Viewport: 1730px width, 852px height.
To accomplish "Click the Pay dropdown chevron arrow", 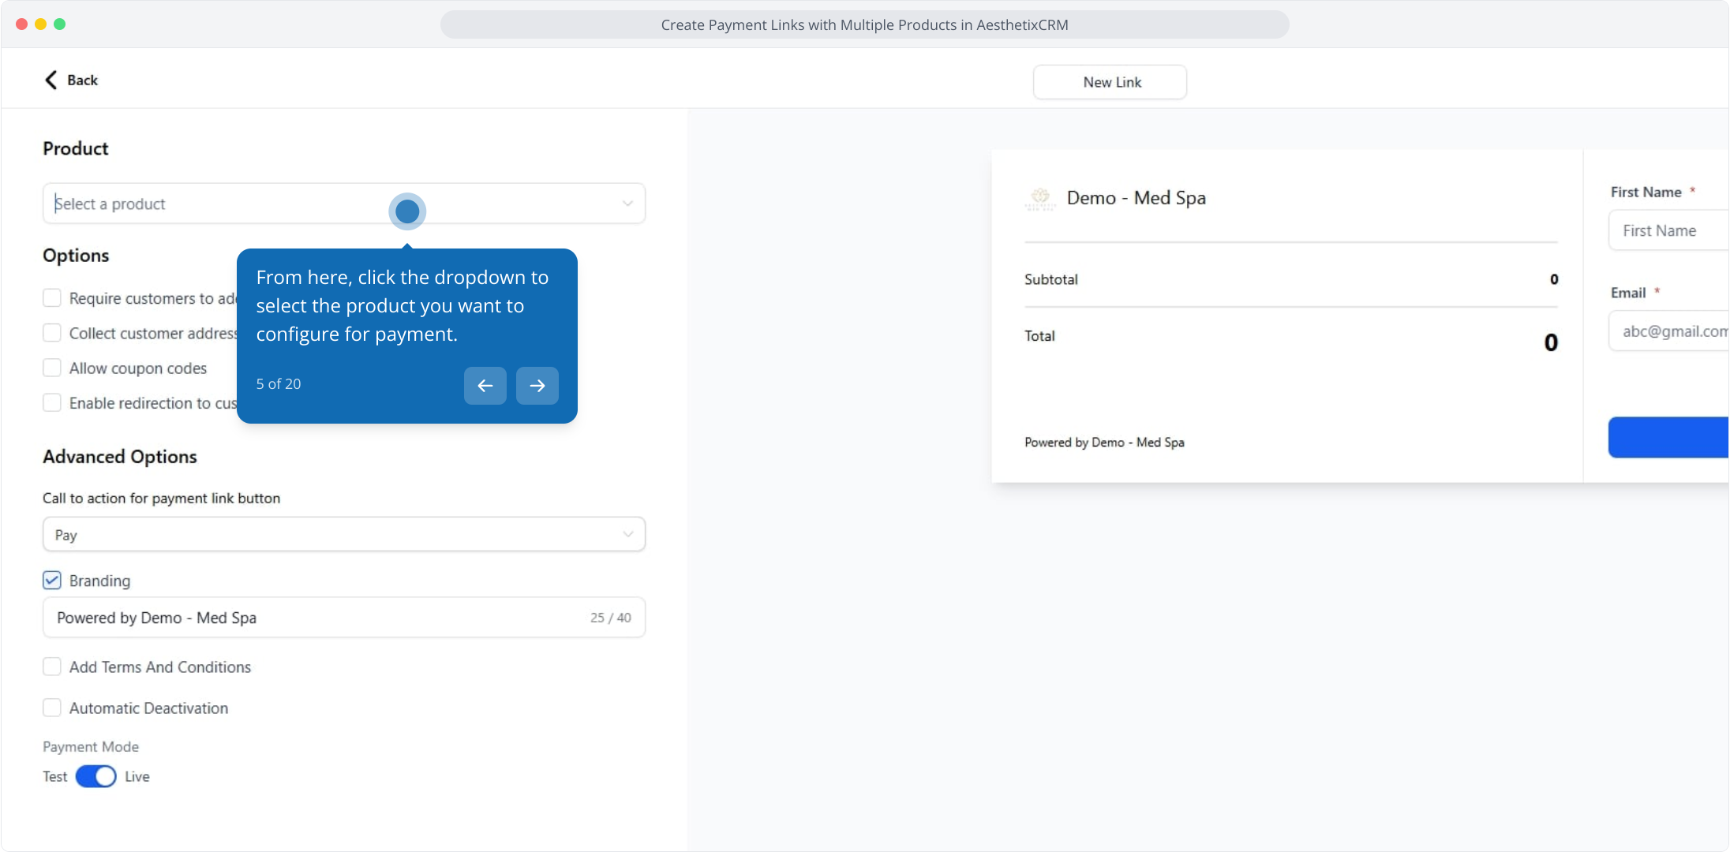I will point(627,534).
